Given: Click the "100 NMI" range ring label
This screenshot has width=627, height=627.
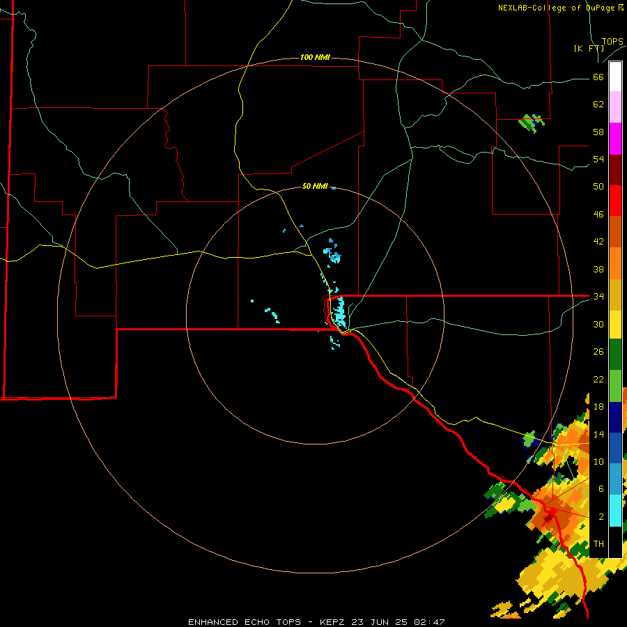Looking at the screenshot, I should point(315,57).
